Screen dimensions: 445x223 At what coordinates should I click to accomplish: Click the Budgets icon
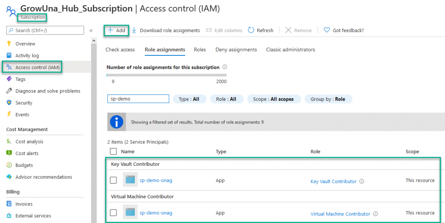[9, 165]
